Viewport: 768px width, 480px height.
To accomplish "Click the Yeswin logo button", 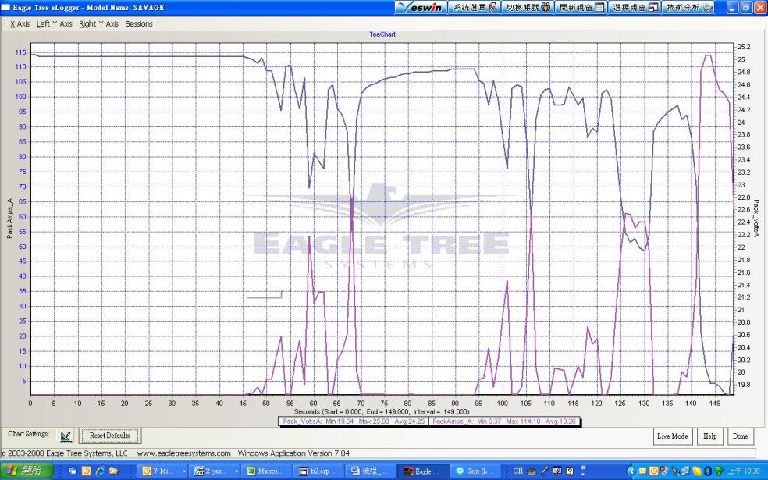I will pos(420,7).
